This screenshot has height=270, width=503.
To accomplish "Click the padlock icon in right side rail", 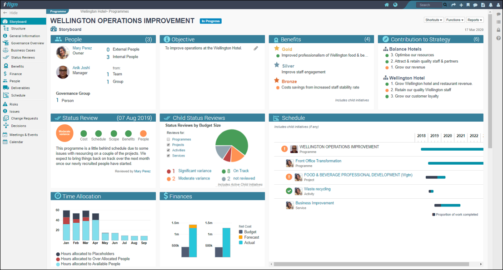I will click(498, 30).
